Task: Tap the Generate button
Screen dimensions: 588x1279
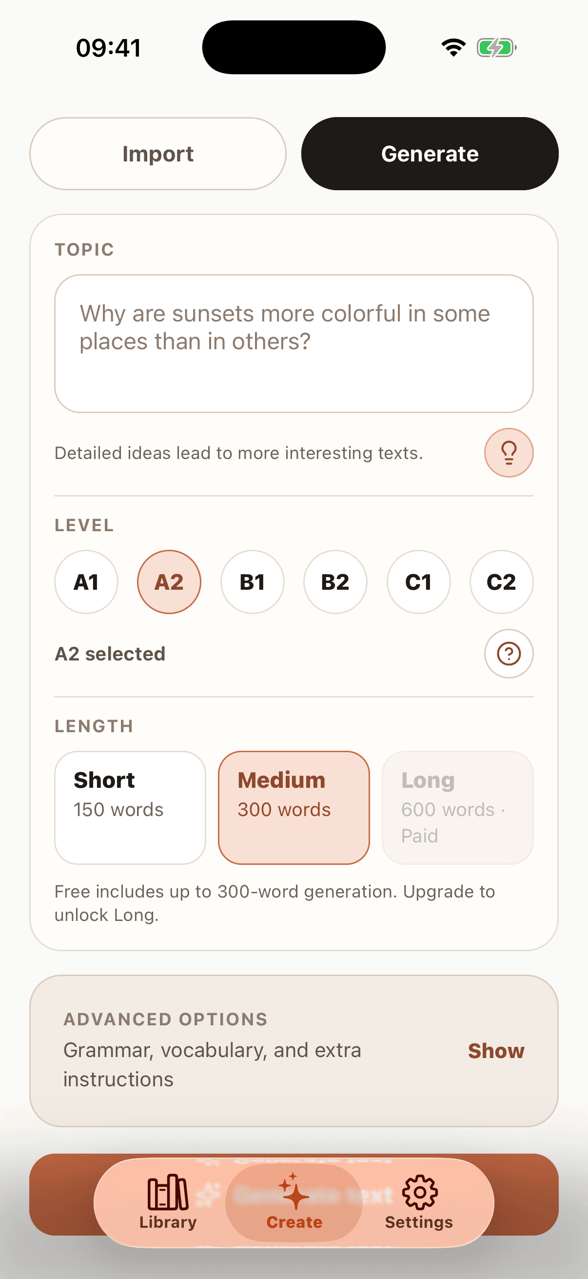Action: [x=430, y=154]
